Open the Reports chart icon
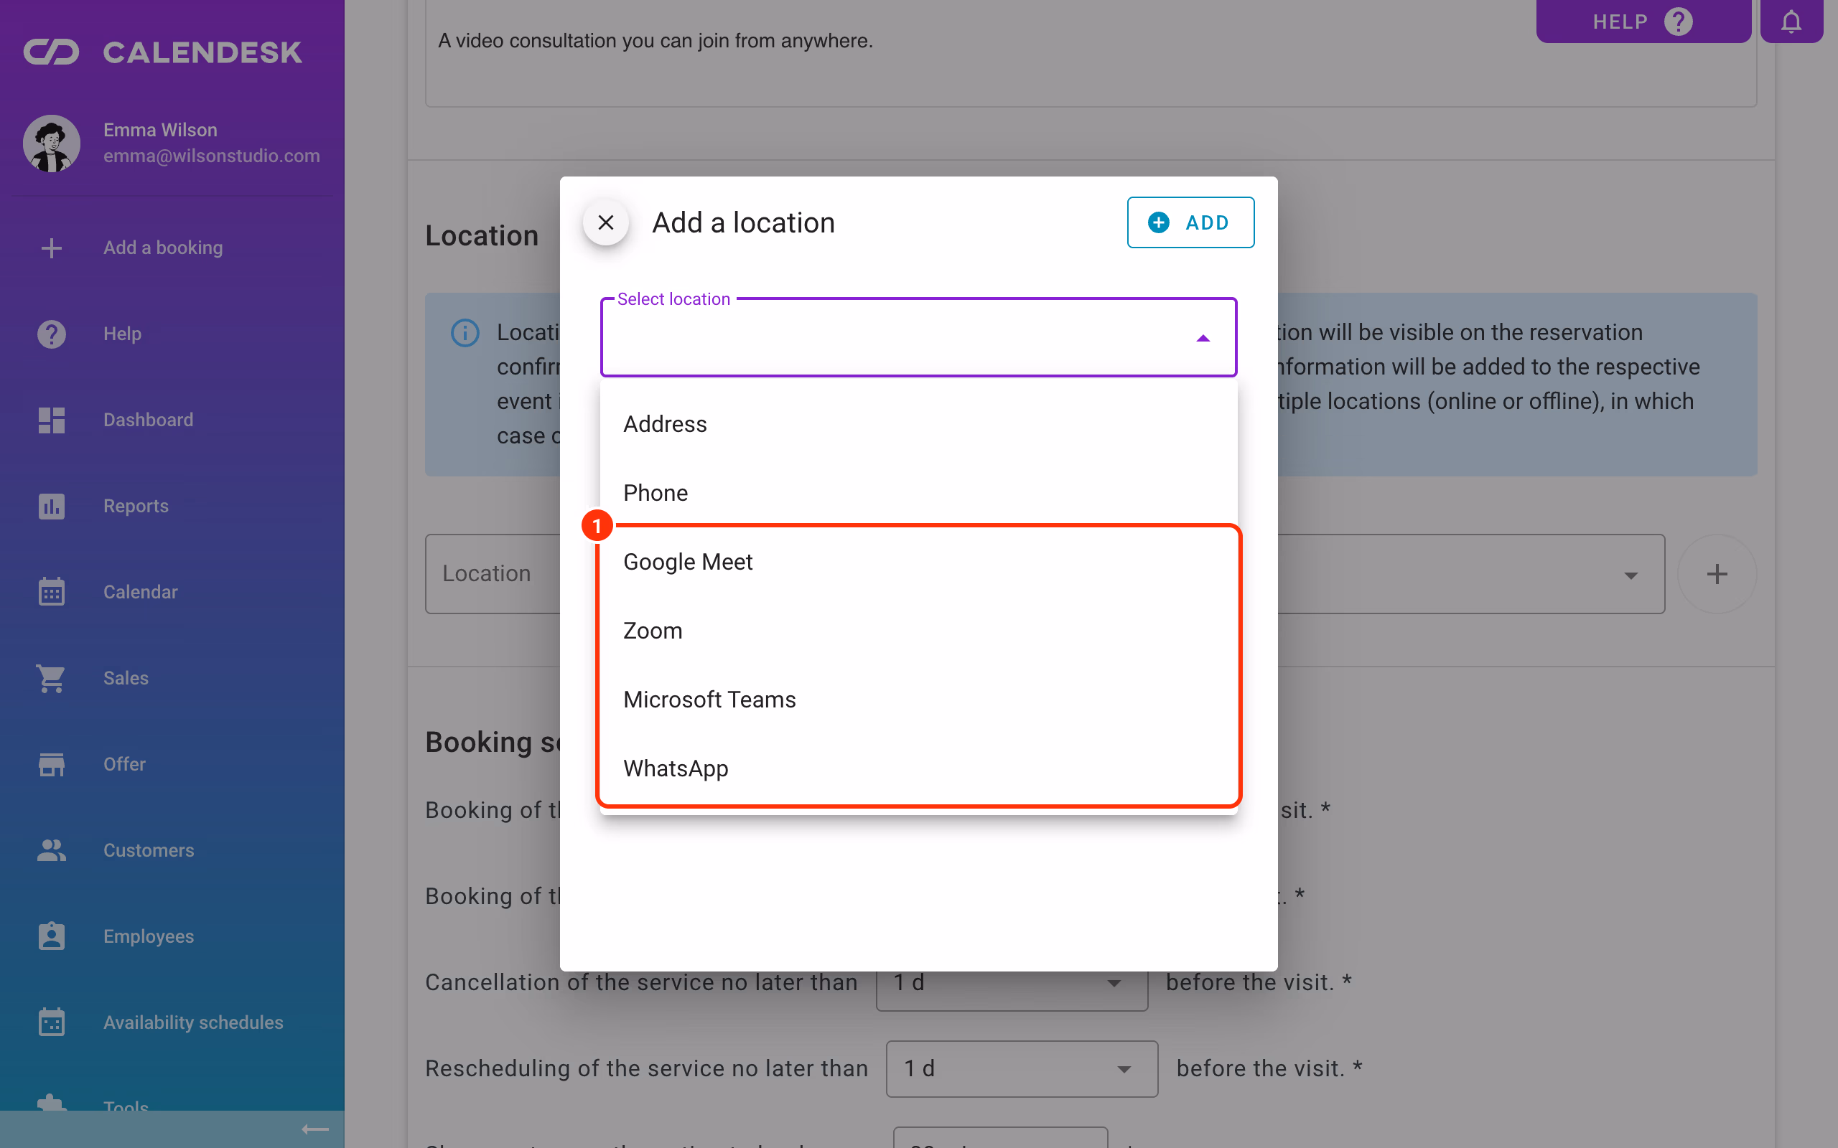This screenshot has width=1838, height=1148. [52, 506]
